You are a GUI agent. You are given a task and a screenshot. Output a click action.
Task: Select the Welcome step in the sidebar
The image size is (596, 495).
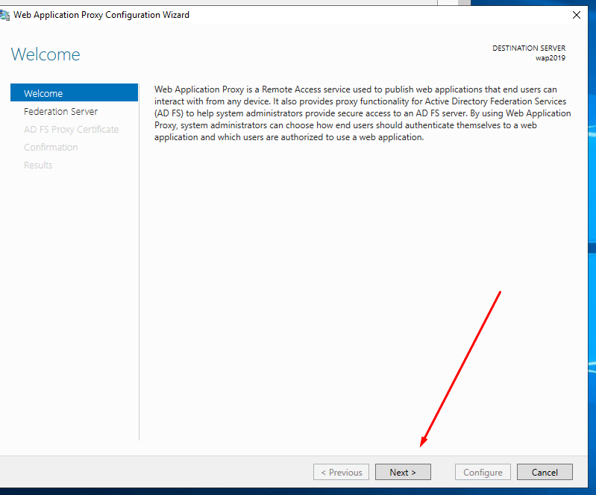[43, 93]
